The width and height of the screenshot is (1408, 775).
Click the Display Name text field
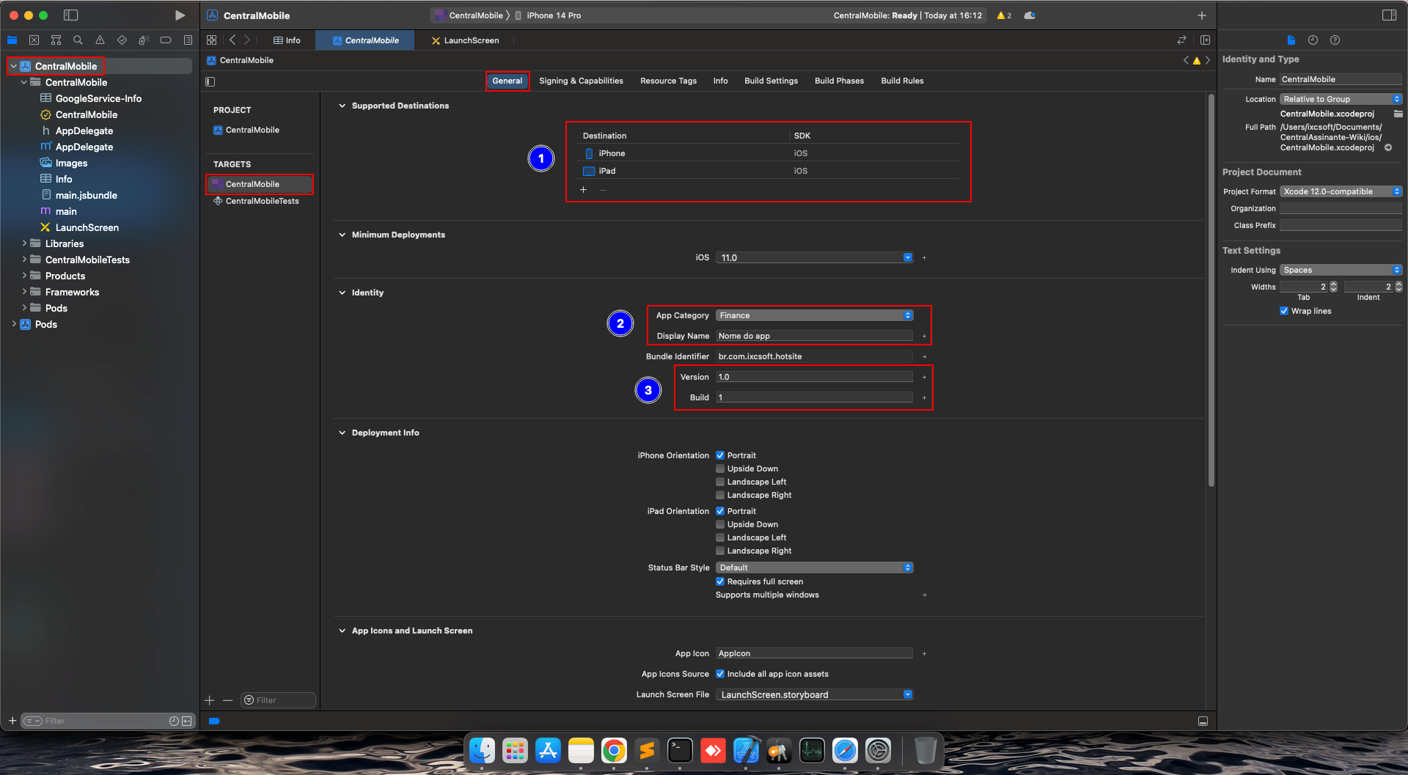[814, 336]
